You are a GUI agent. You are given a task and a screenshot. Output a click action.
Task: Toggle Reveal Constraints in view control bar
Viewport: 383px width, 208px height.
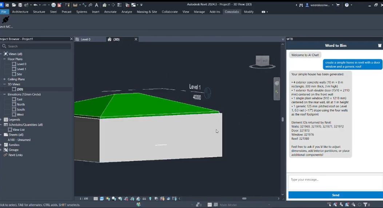174,199
